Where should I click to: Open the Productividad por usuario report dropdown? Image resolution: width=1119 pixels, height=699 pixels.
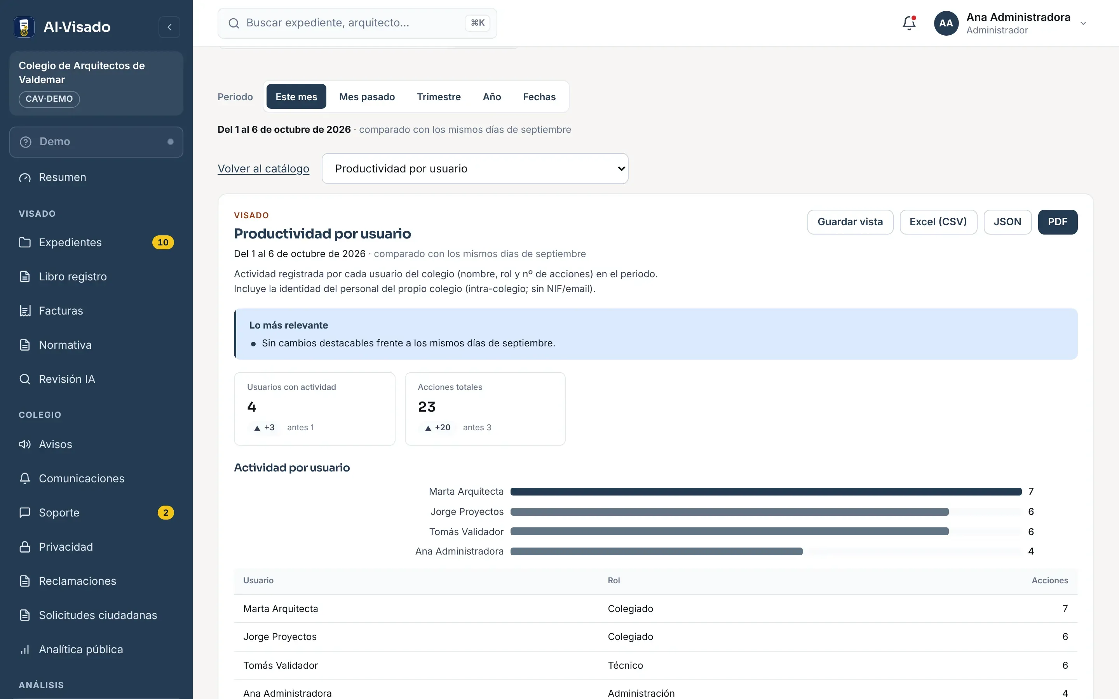(475, 169)
